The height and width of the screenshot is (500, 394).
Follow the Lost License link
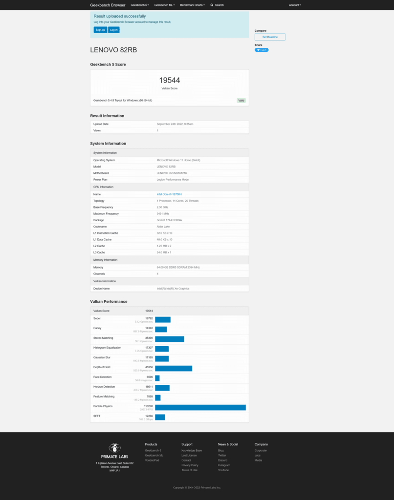coord(189,456)
